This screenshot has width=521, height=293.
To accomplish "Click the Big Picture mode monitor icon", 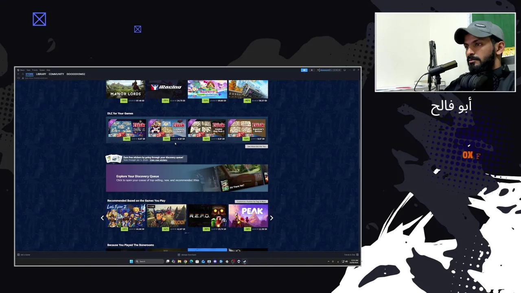I will 344,70.
